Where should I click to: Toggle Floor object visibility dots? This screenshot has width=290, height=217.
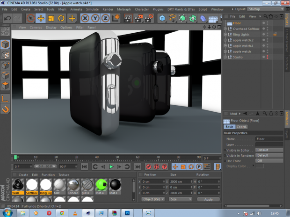point(268,23)
